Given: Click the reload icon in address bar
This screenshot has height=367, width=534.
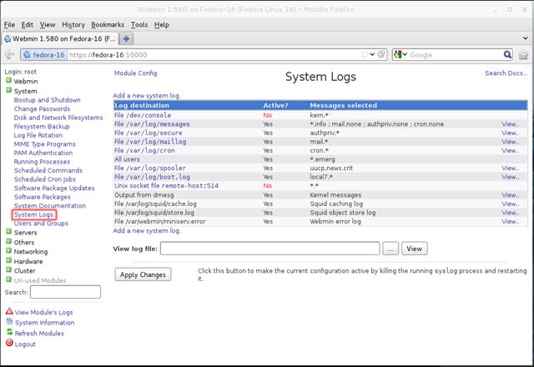Looking at the screenshot, I should coord(381,54).
